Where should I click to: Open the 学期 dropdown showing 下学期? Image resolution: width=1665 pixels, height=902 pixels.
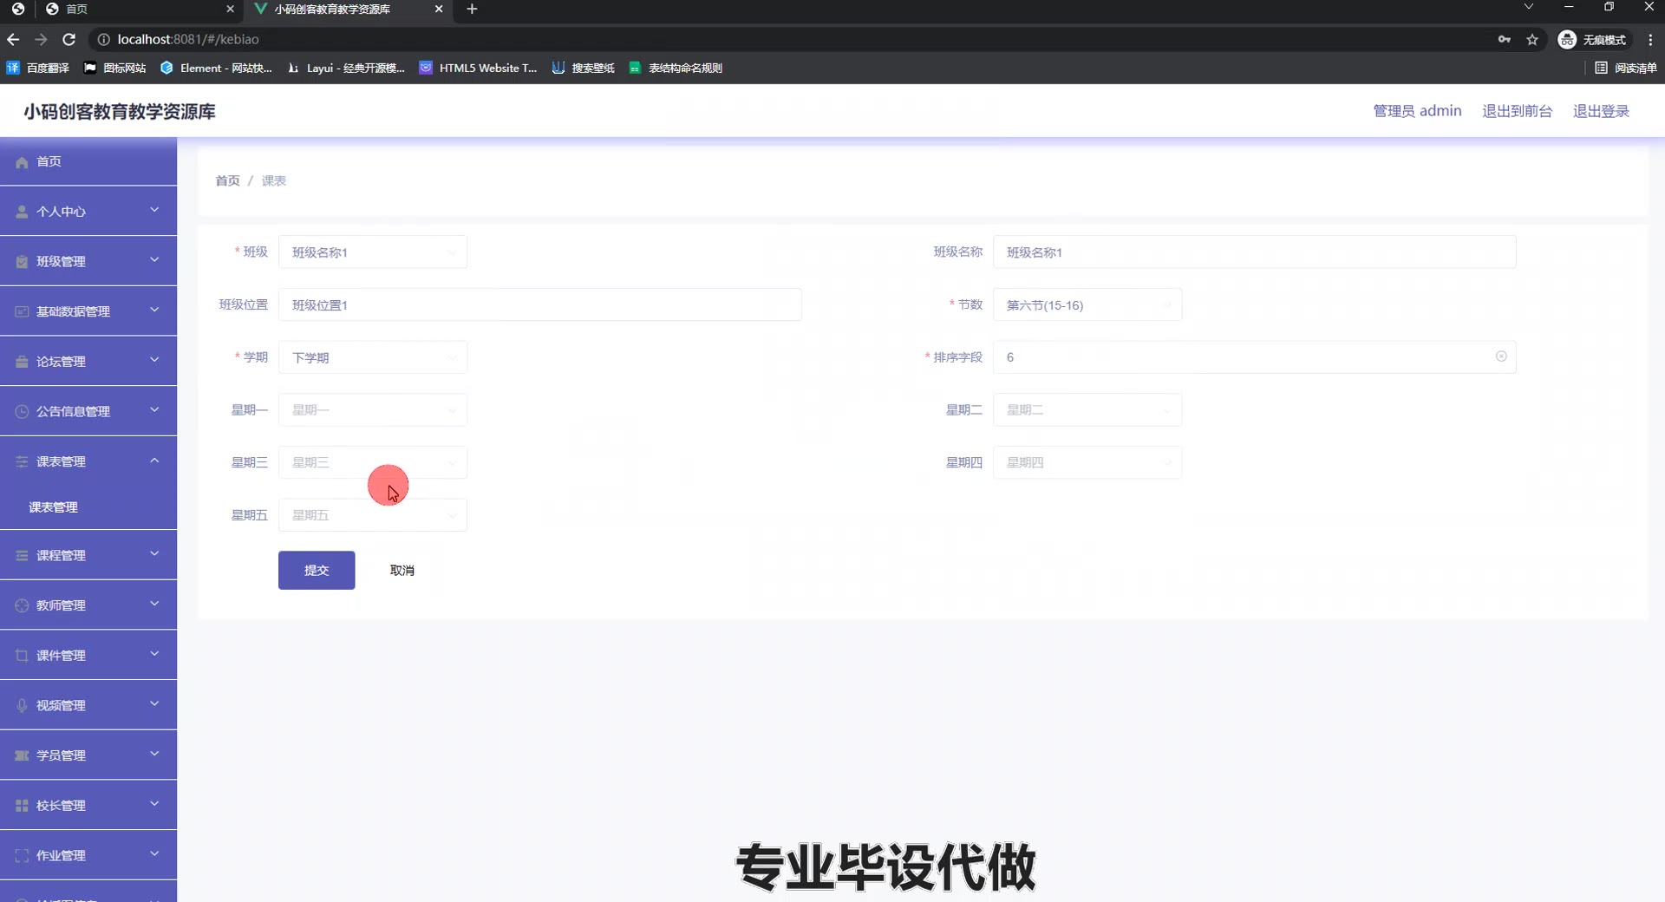(373, 357)
